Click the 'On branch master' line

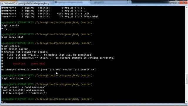[x=14, y=49]
